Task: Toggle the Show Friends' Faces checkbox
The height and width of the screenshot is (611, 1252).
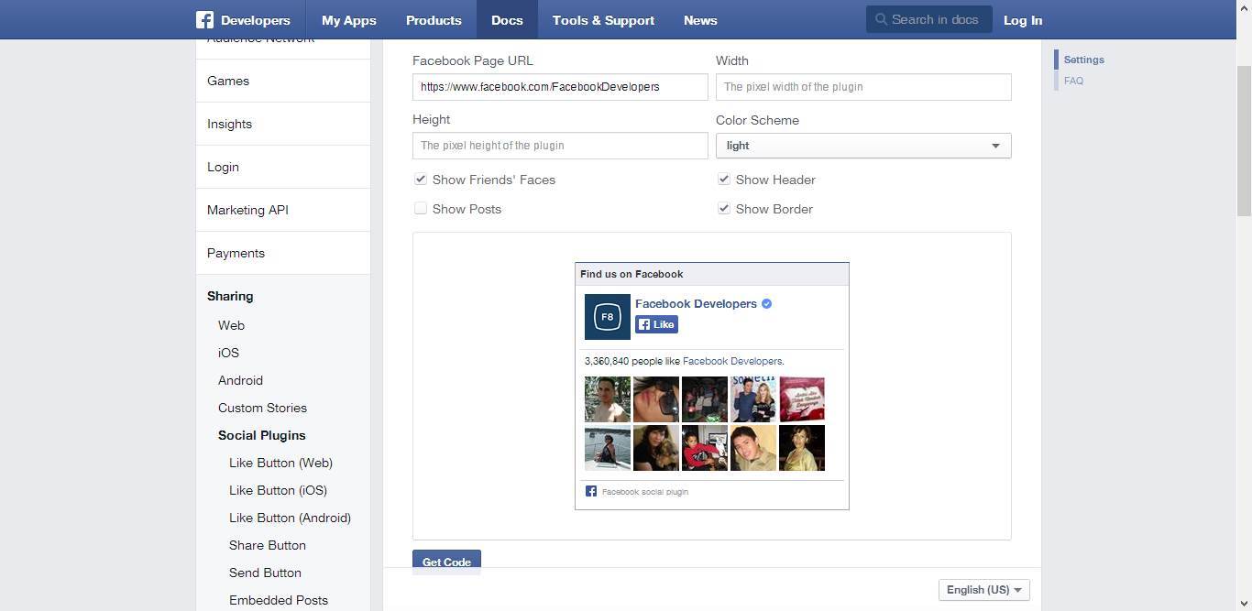Action: point(421,180)
